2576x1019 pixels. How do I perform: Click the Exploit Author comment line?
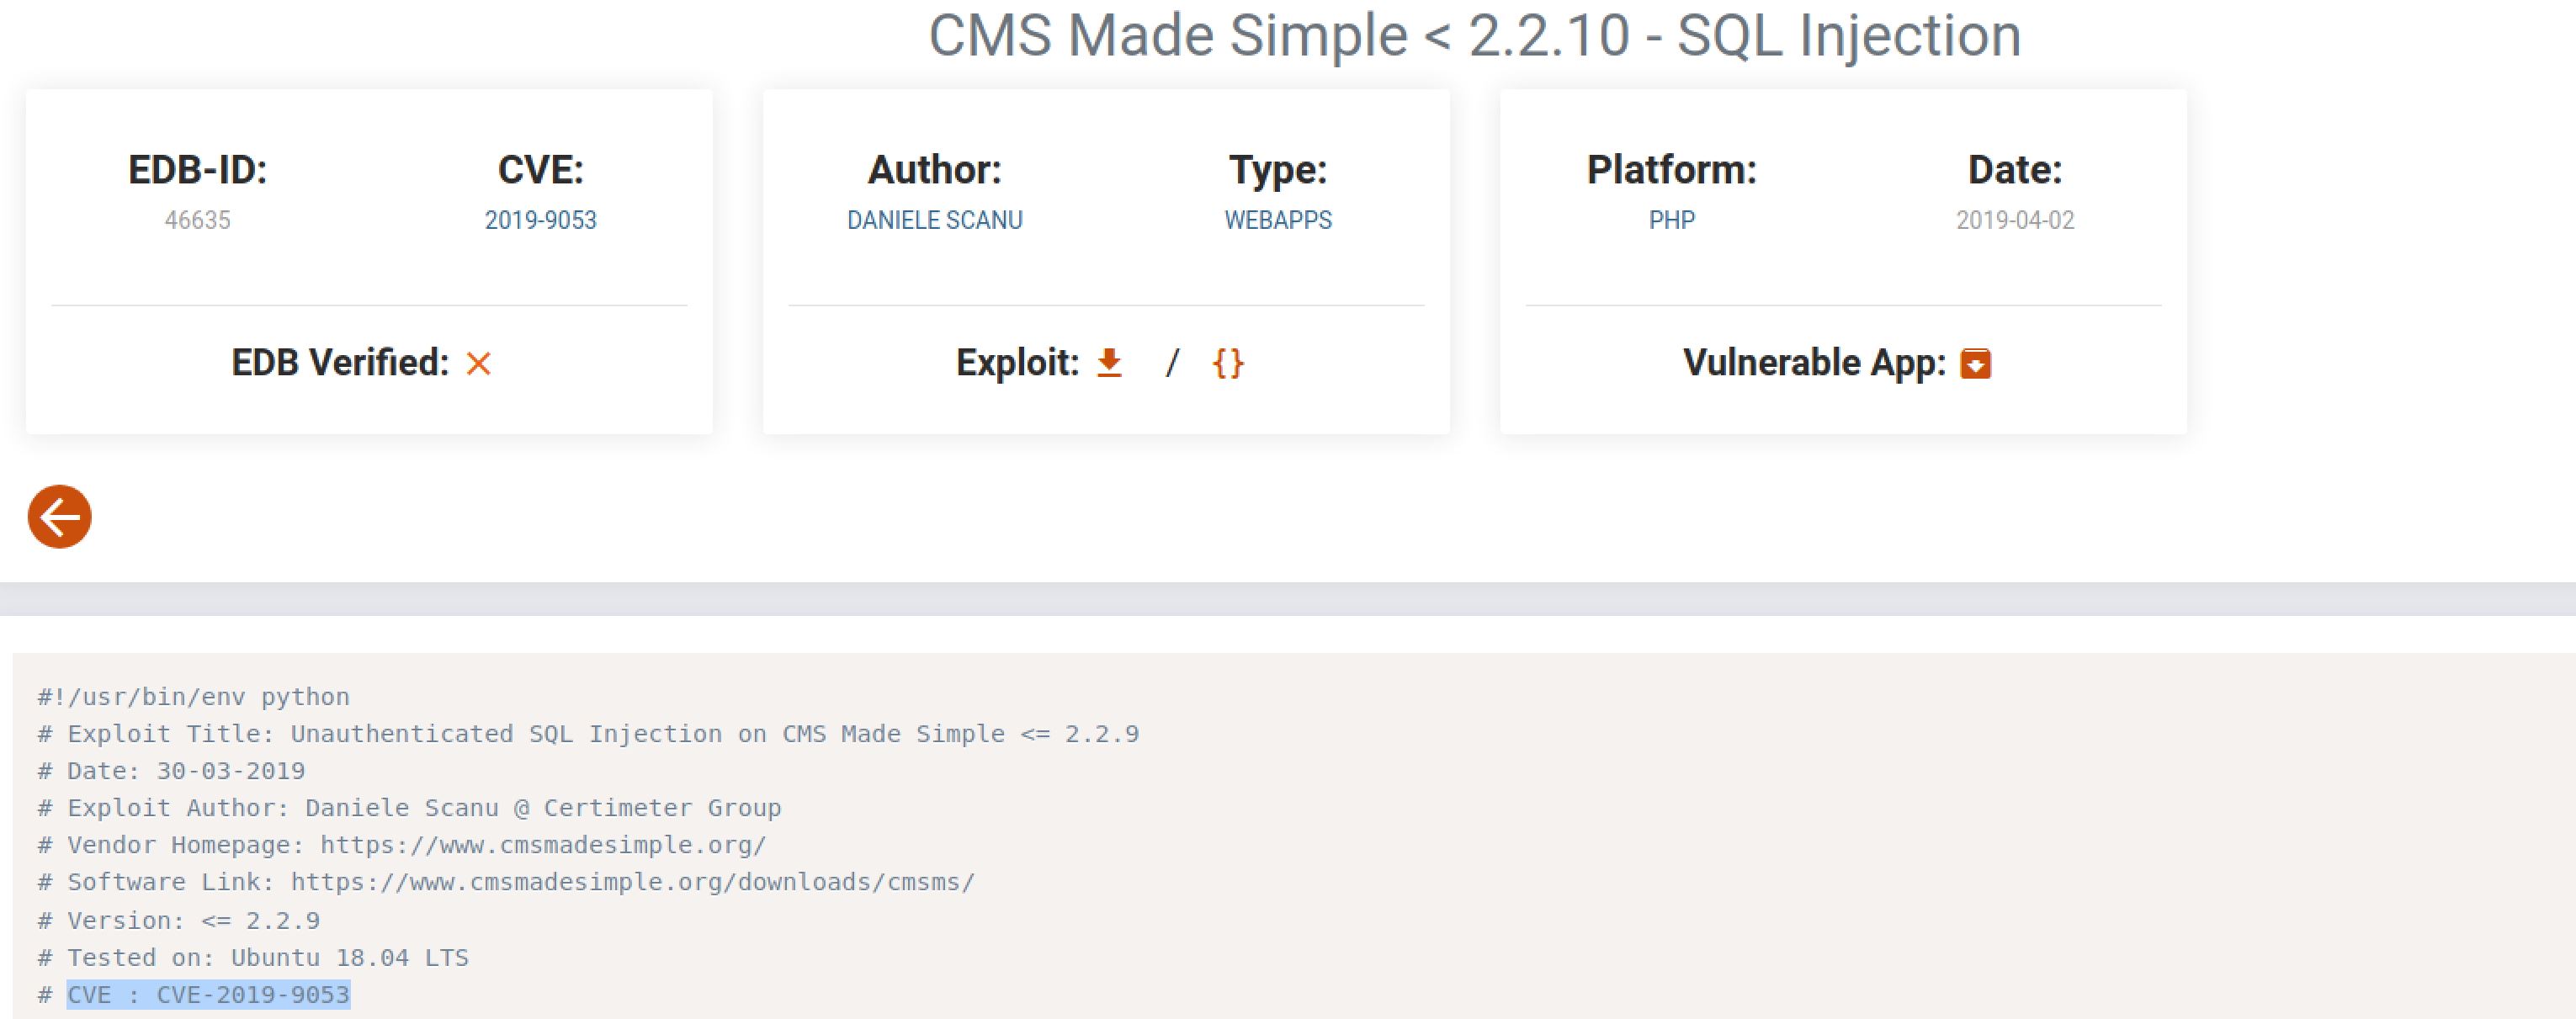tap(409, 808)
